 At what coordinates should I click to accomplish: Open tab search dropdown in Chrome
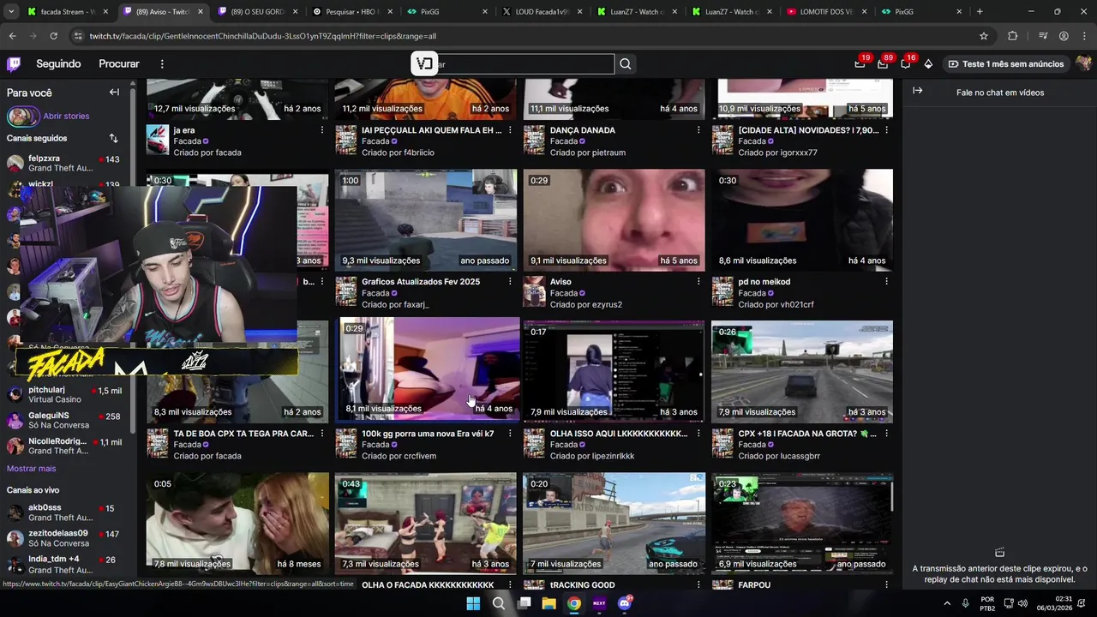coord(11,12)
